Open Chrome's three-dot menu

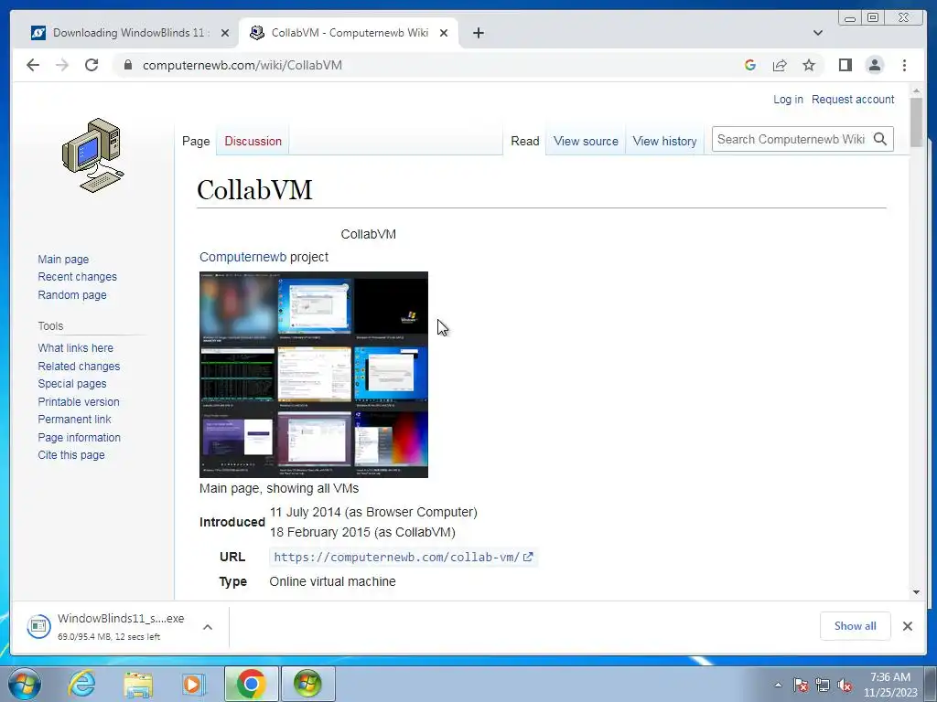[x=905, y=65]
